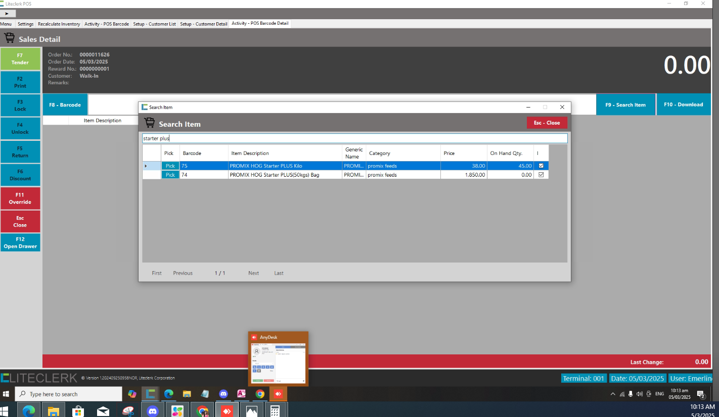The image size is (719, 417).
Task: Click the Snipping Tool icon in the bottom taskbar
Action: click(128, 411)
